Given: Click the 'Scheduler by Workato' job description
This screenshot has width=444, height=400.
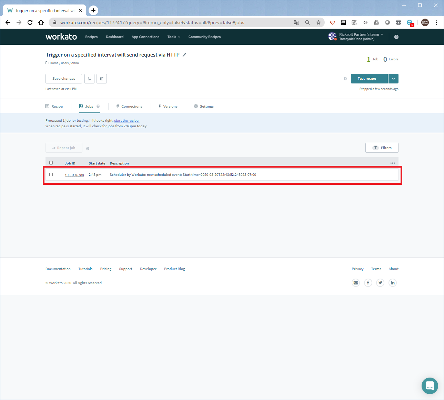Looking at the screenshot, I should 183,175.
